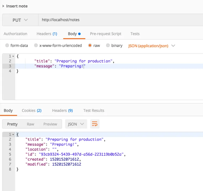This screenshot has width=203, height=191.
Task: Open the response Headers (9) tab
Action: [x=62, y=110]
